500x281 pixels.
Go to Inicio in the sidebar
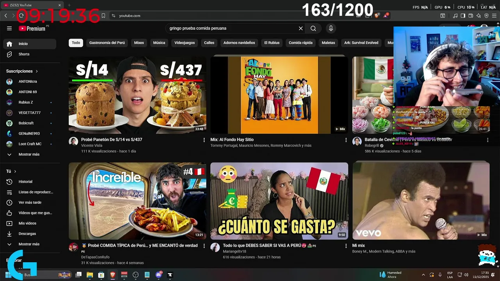[x=30, y=44]
